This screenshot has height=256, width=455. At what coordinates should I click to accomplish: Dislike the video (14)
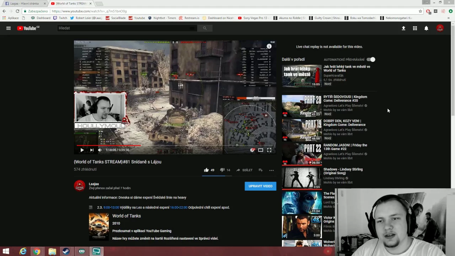point(225,170)
